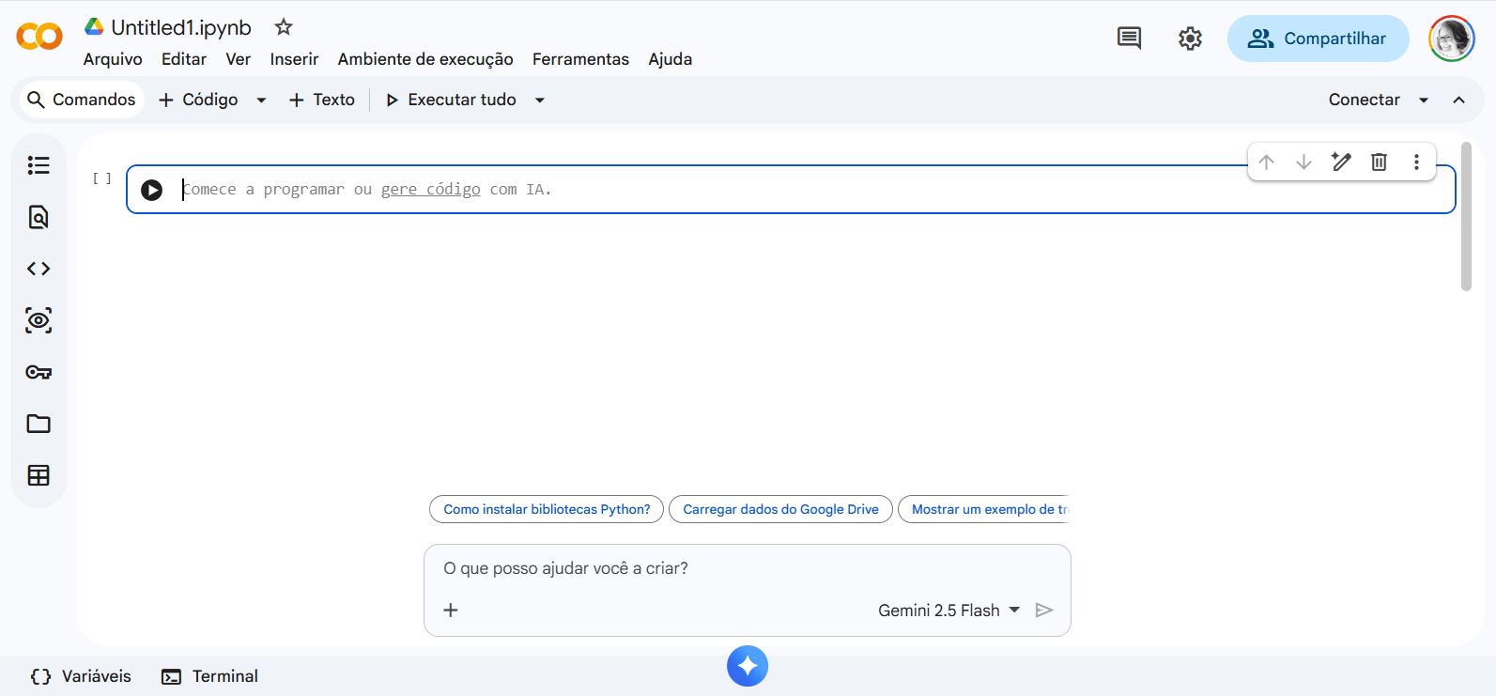
Task: Collapse the header with the chevron arrow
Action: 1458,100
